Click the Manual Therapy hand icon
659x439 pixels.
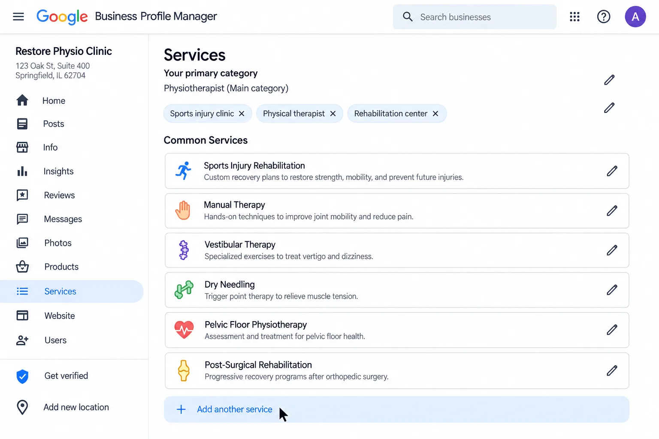coord(183,210)
